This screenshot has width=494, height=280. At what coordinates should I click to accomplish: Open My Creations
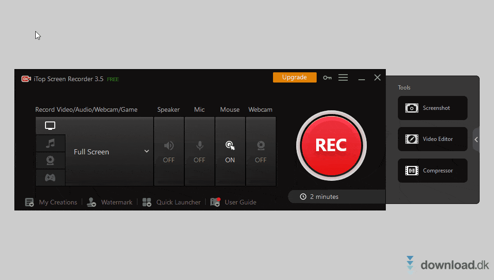[x=51, y=202]
